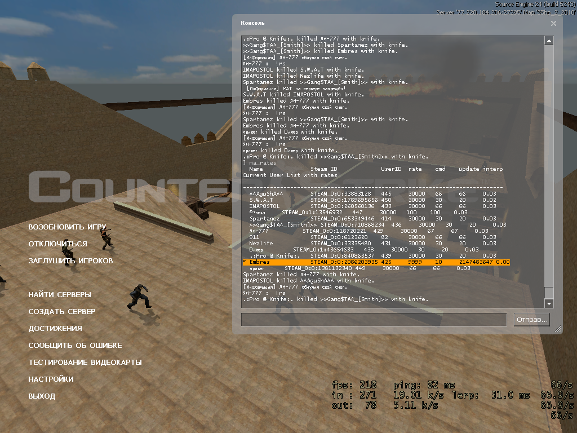This screenshot has height=433, width=577.
Task: Choose СОЗДАТЬ СЕРВЕР option
Action: tap(62, 311)
